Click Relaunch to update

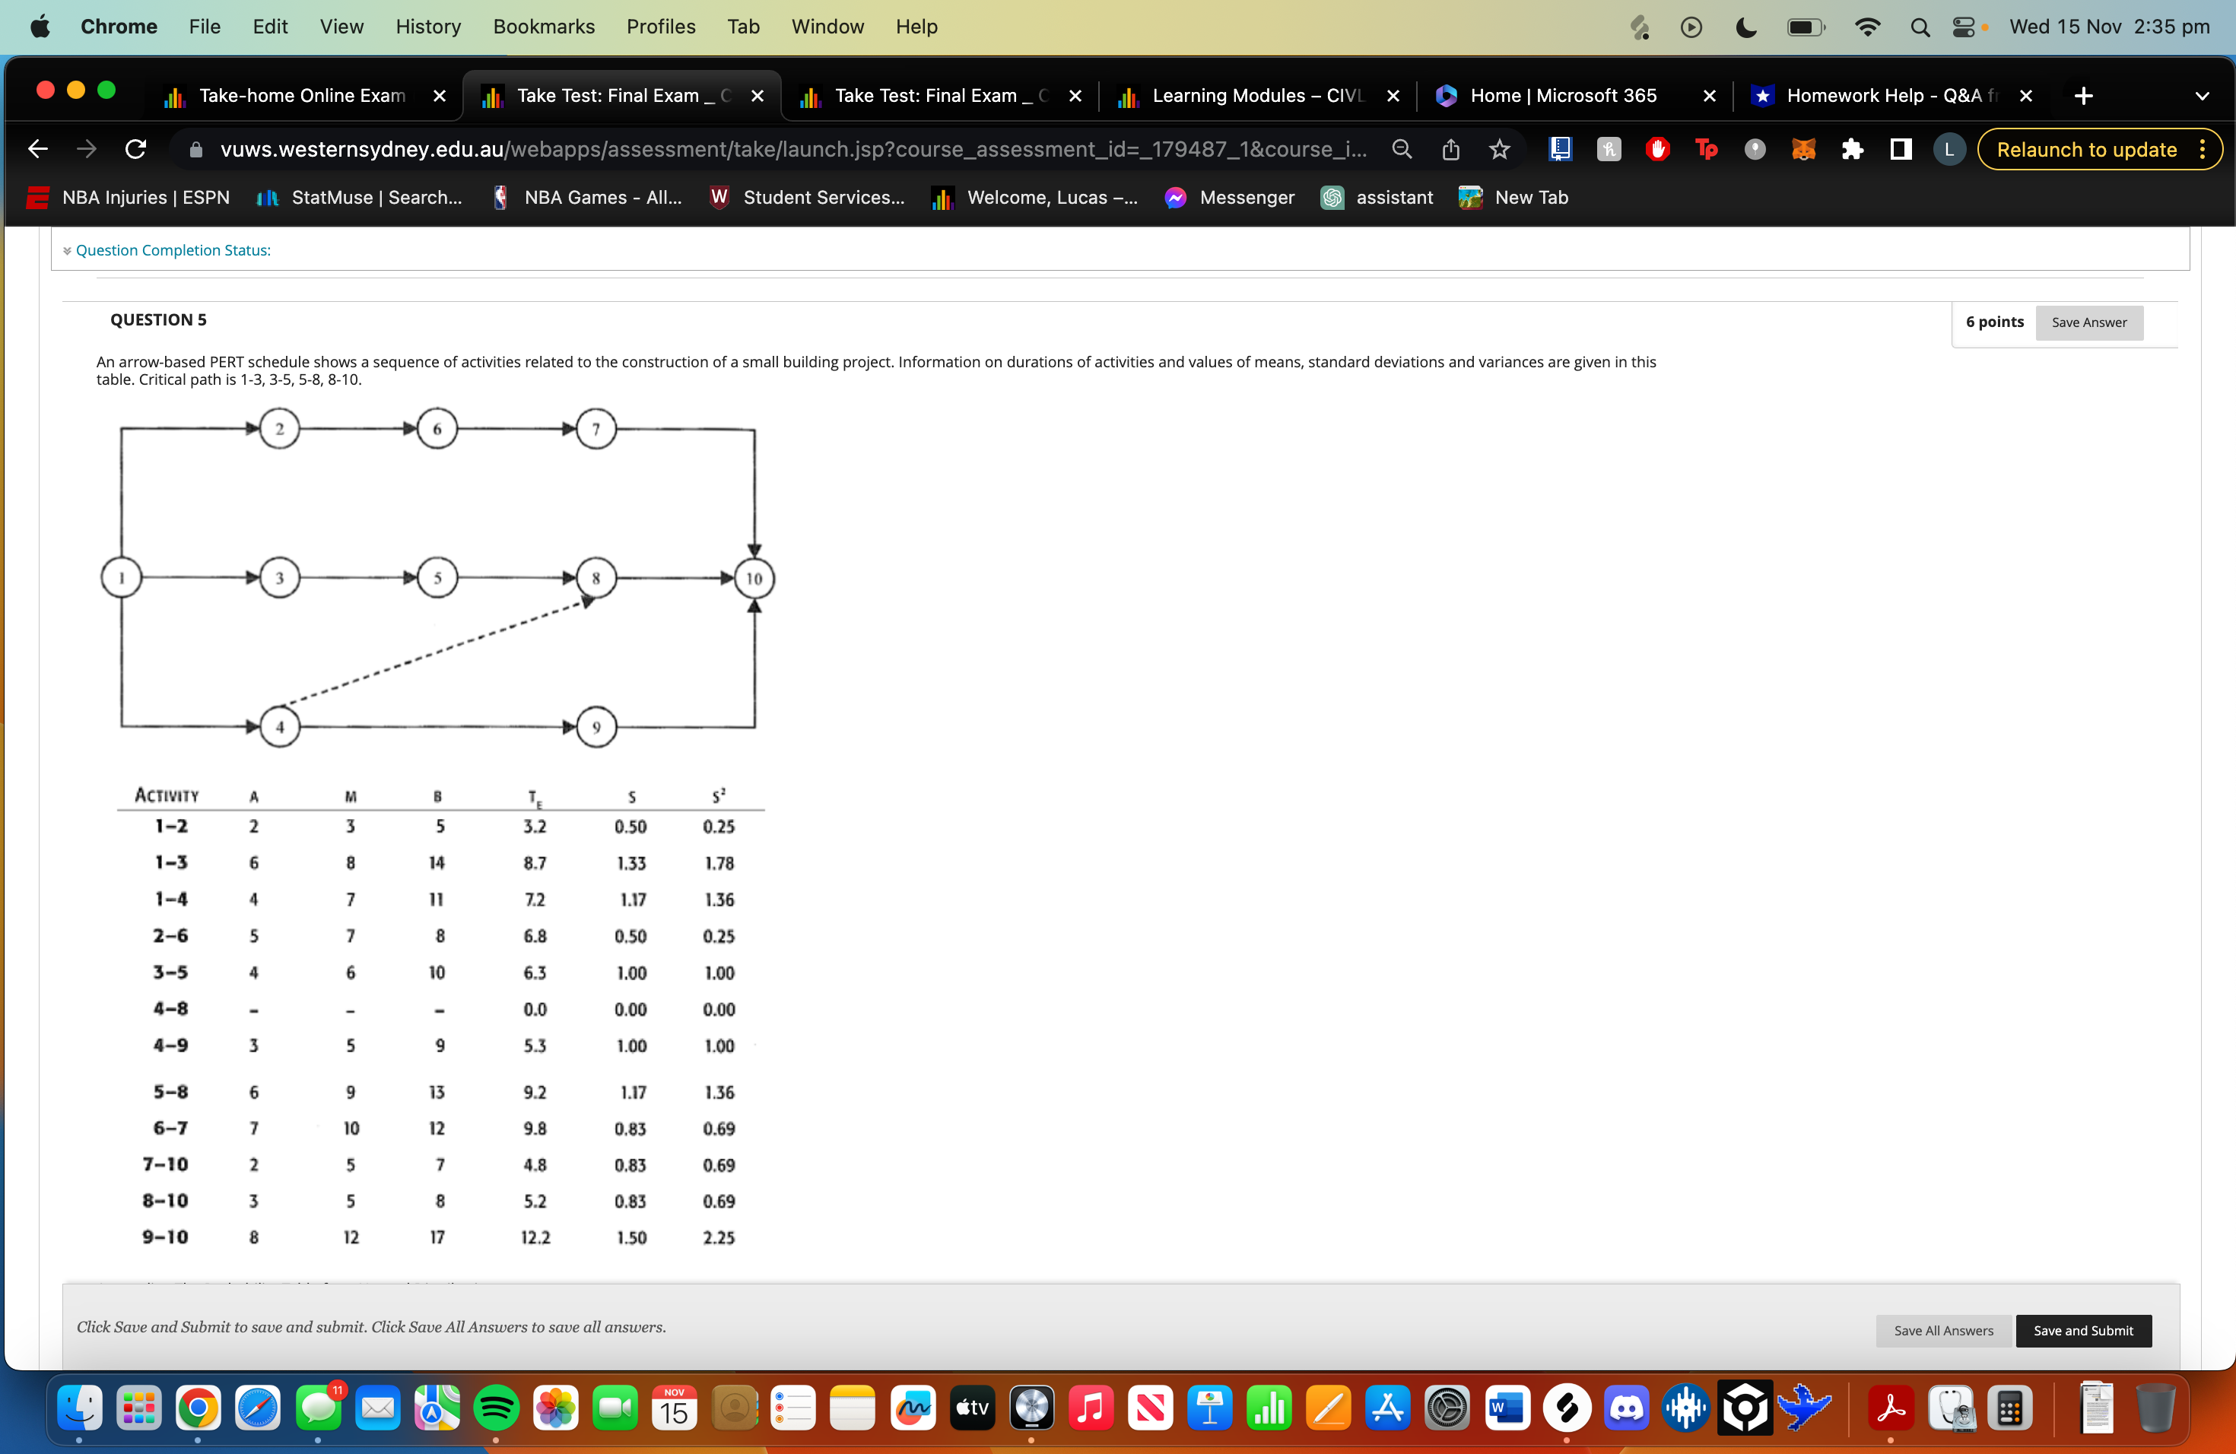(x=2085, y=149)
